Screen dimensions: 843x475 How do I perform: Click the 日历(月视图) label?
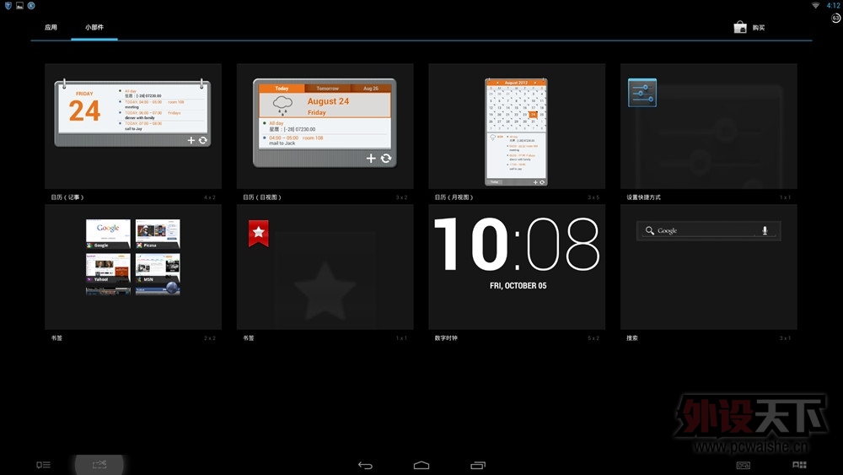(454, 197)
